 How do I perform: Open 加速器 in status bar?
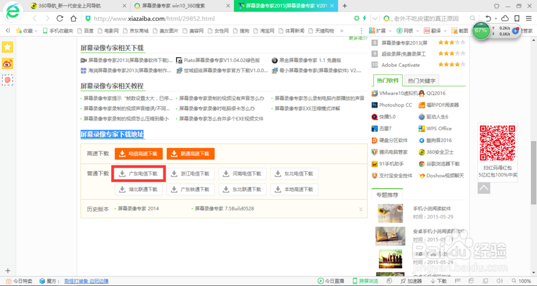point(410,281)
